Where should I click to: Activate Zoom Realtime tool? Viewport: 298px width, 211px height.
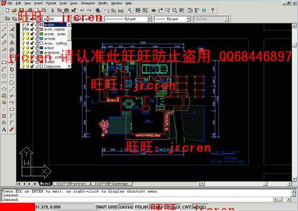[x=168, y=10]
